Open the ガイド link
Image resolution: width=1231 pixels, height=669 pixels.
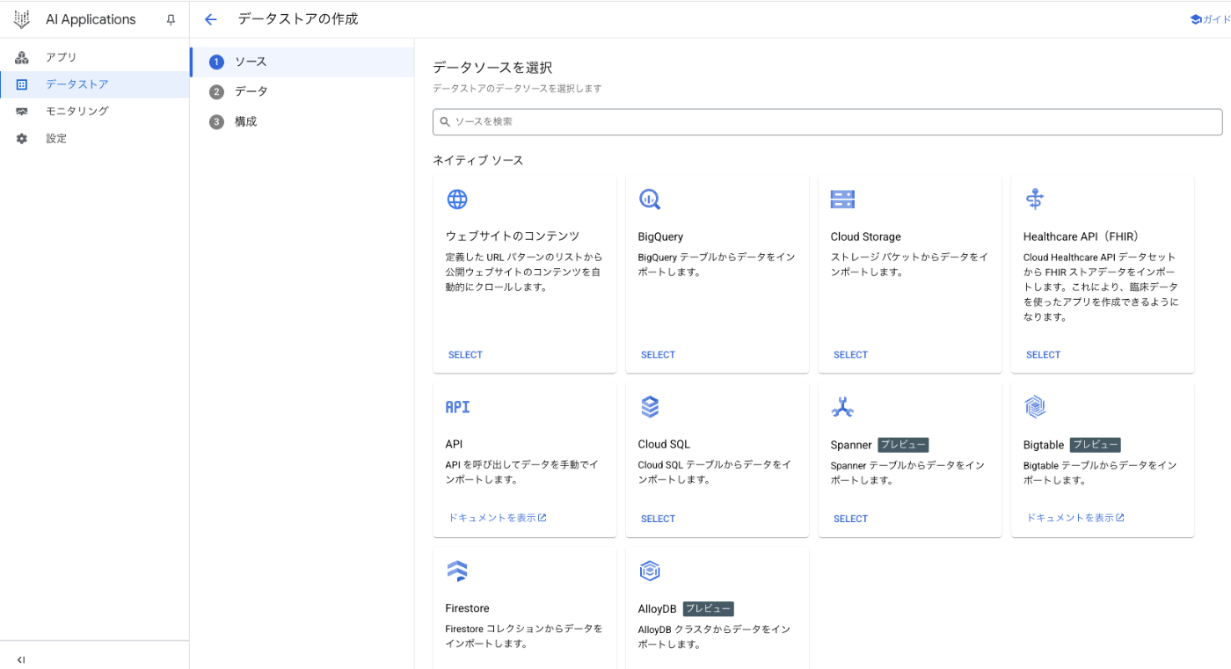(1211, 19)
